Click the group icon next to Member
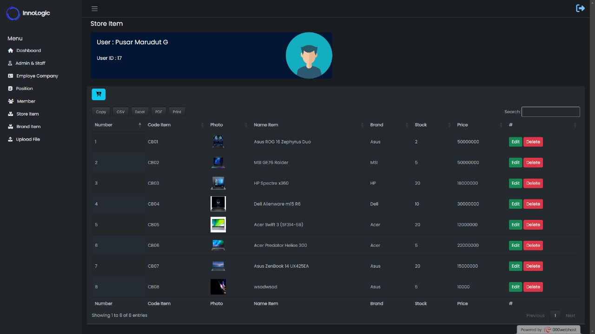Viewport: 595px width, 334px height. coord(11,101)
